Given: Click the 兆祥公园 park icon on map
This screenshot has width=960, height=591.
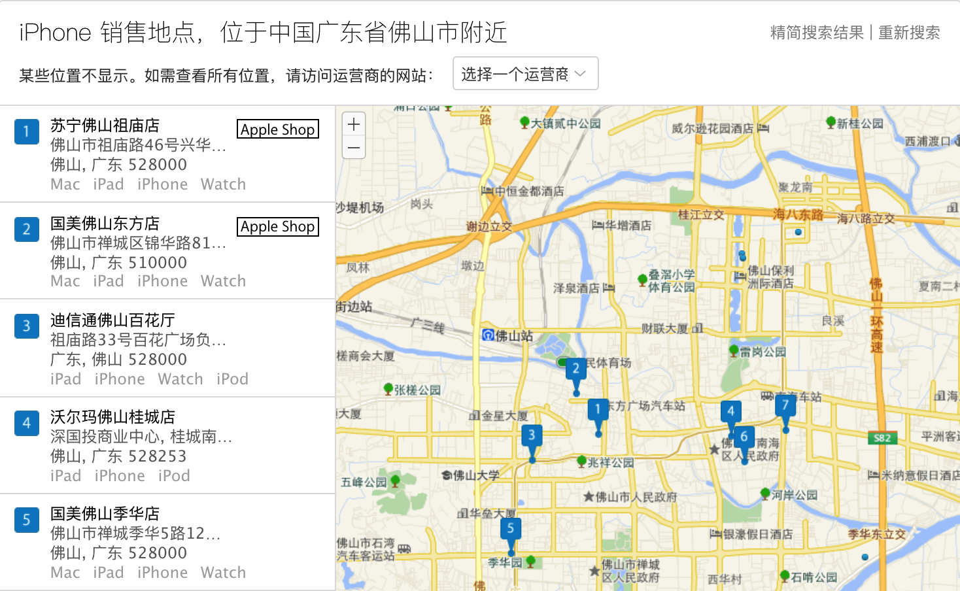Looking at the screenshot, I should tap(581, 462).
